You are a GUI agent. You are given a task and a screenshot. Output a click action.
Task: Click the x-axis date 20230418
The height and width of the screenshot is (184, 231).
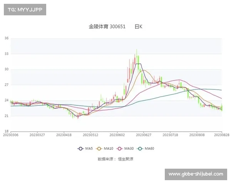coord(64,135)
